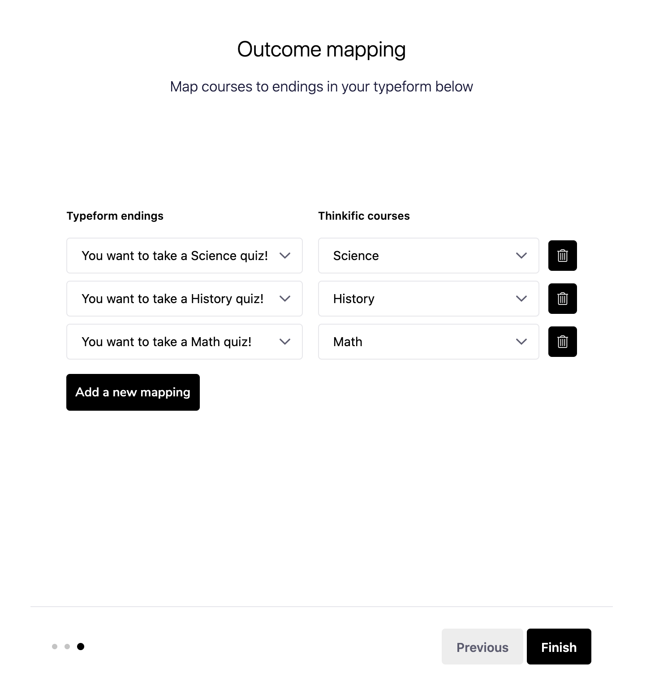The width and height of the screenshot is (646, 686).
Task: Open the 'You want to take a History quiz!' dropdown
Action: 185,299
